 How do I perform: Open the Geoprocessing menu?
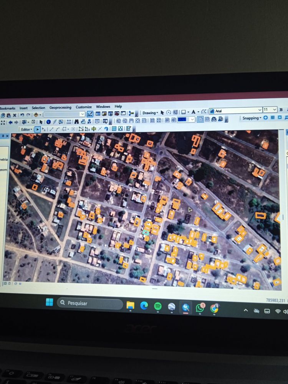click(x=60, y=108)
